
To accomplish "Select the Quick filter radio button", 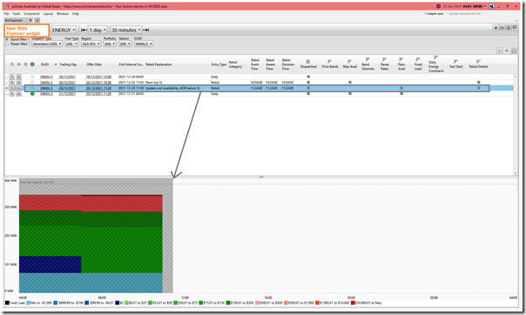I will (7, 39).
